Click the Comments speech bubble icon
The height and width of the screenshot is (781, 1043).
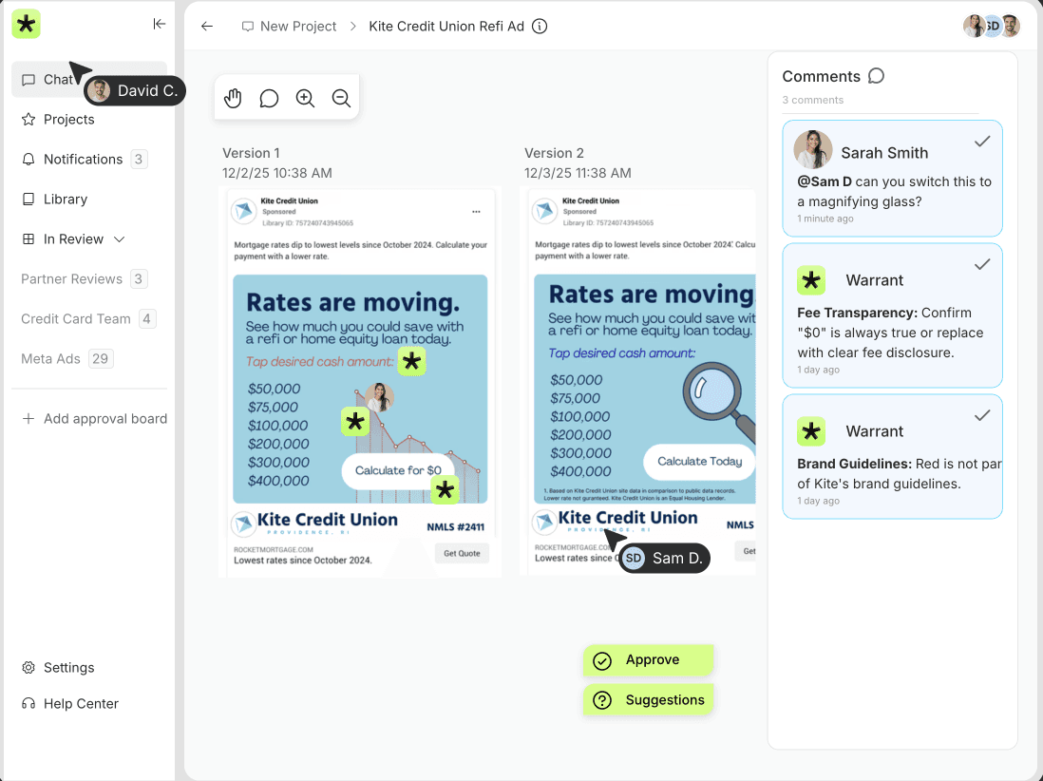point(876,76)
